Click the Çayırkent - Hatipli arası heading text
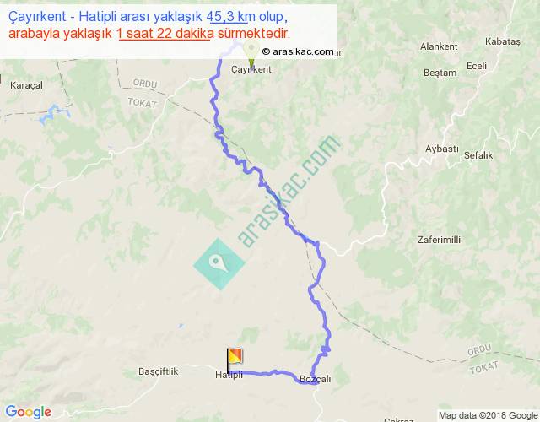Screen dimensions: 540x422 (105, 17)
